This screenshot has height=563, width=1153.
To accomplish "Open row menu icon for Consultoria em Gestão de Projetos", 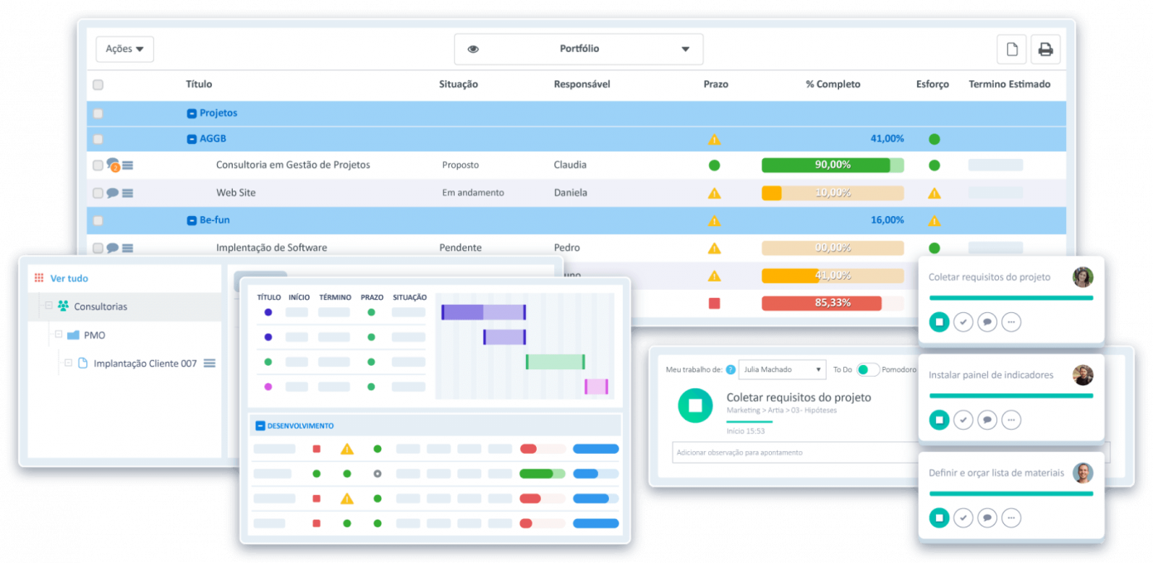I will point(128,166).
